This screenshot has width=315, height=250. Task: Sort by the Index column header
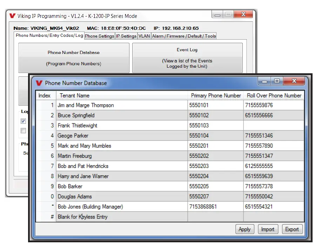[46, 95]
